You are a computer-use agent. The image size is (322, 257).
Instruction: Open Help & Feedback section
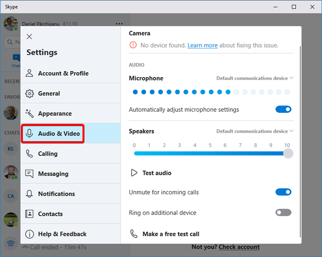[71, 234]
